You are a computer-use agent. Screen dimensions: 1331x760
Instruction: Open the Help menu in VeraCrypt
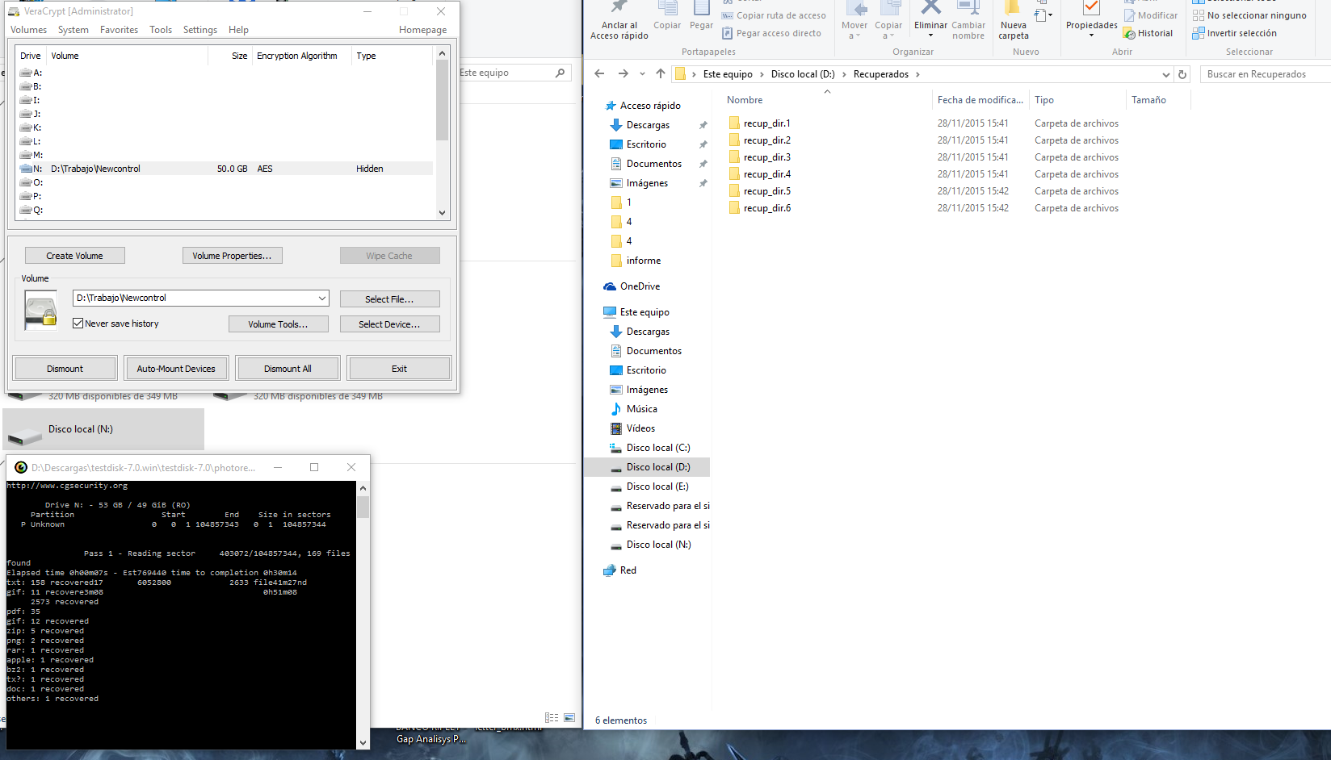point(238,30)
